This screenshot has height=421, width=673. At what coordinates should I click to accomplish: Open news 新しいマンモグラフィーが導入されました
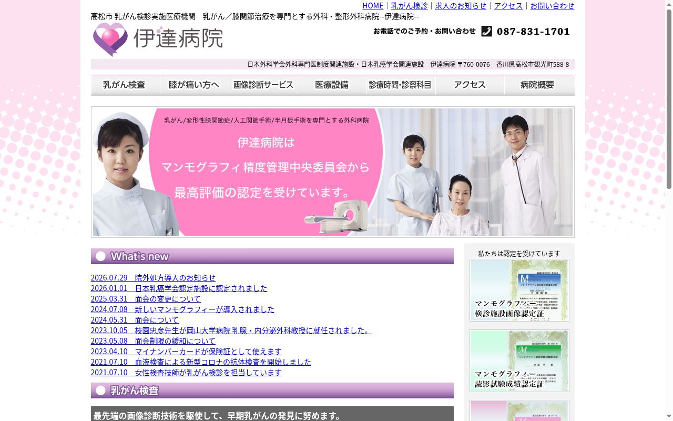[182, 309]
